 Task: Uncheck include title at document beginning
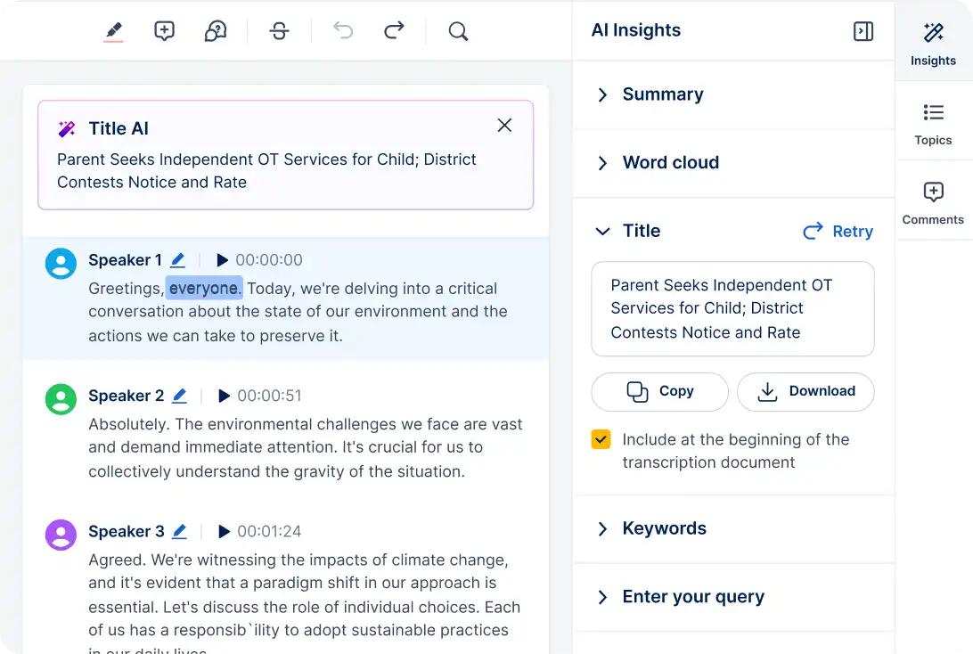[601, 439]
